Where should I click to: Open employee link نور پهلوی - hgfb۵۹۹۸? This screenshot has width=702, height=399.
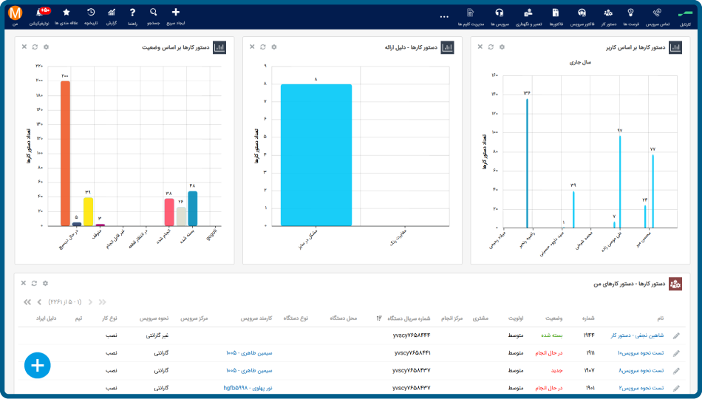point(248,388)
